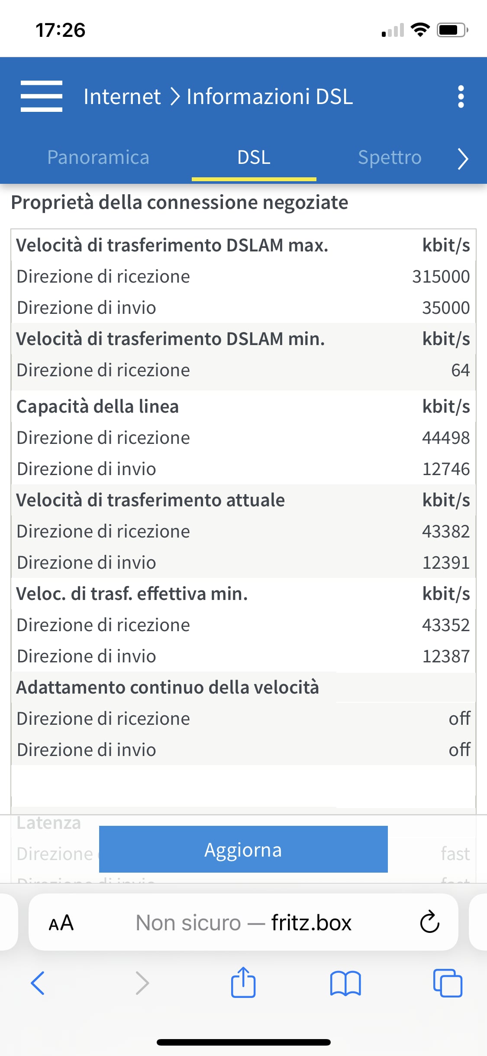
Task: Open Safari bookmarks book icon
Action: [345, 983]
